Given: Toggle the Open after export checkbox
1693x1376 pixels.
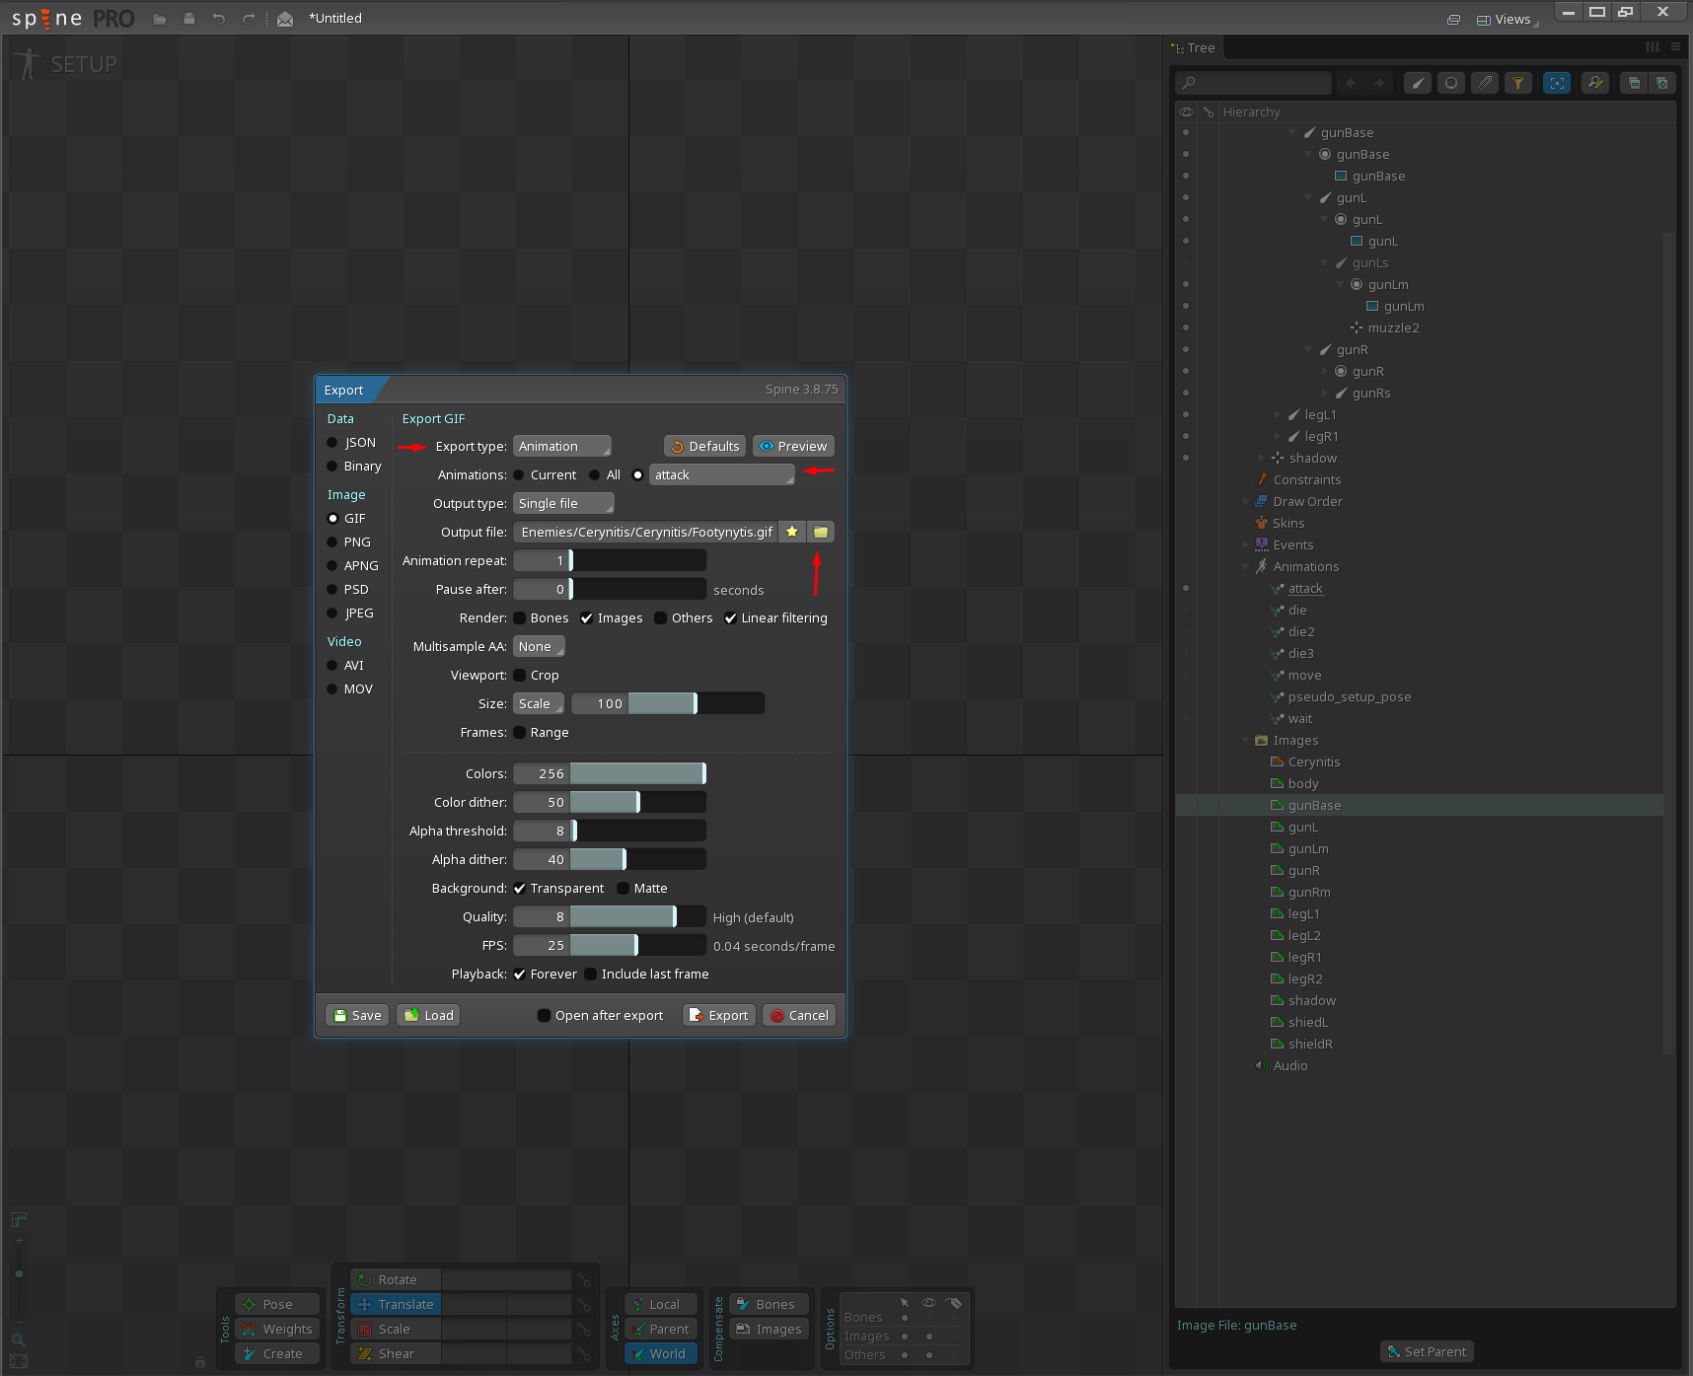Looking at the screenshot, I should (x=544, y=1016).
